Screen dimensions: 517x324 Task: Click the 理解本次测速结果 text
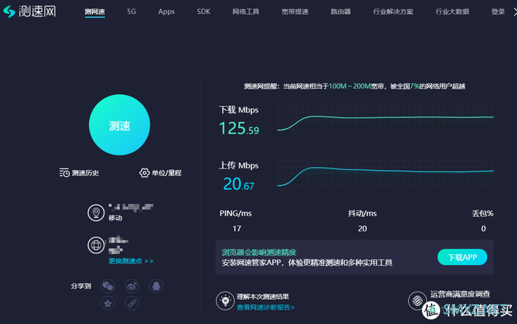[263, 297]
